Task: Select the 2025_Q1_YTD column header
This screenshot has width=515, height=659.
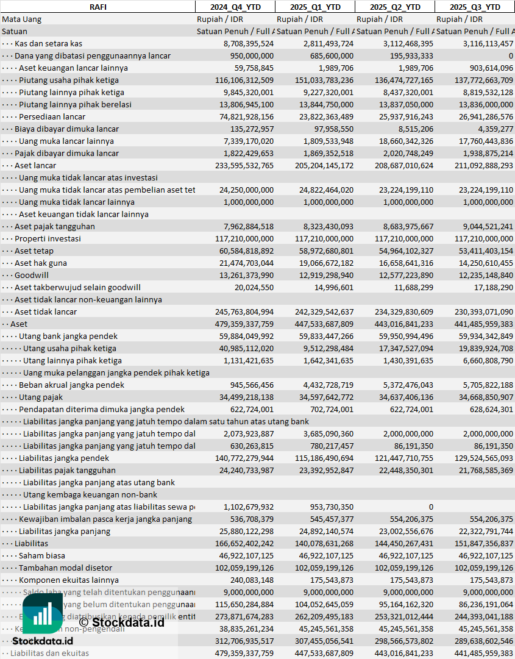Action: click(315, 7)
